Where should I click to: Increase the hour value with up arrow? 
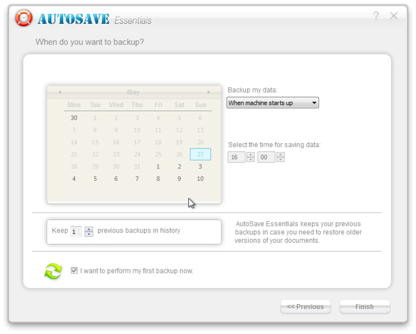pyautogui.click(x=250, y=154)
